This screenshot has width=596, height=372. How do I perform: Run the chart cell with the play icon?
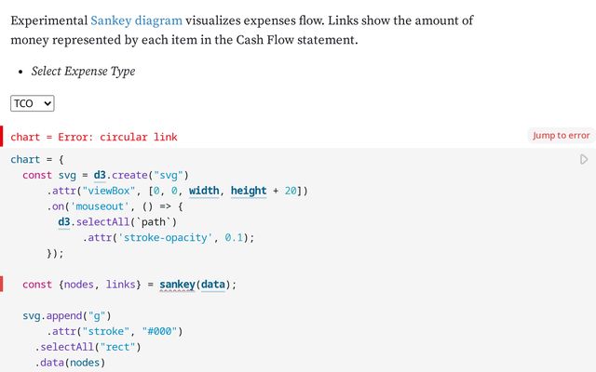(584, 159)
